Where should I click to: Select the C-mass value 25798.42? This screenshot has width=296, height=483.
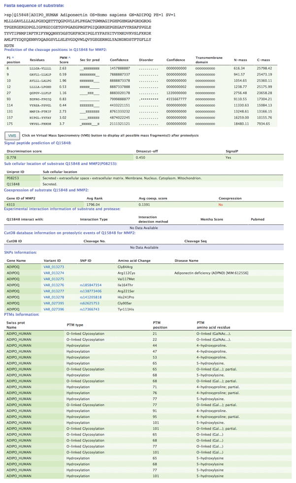[264, 69]
